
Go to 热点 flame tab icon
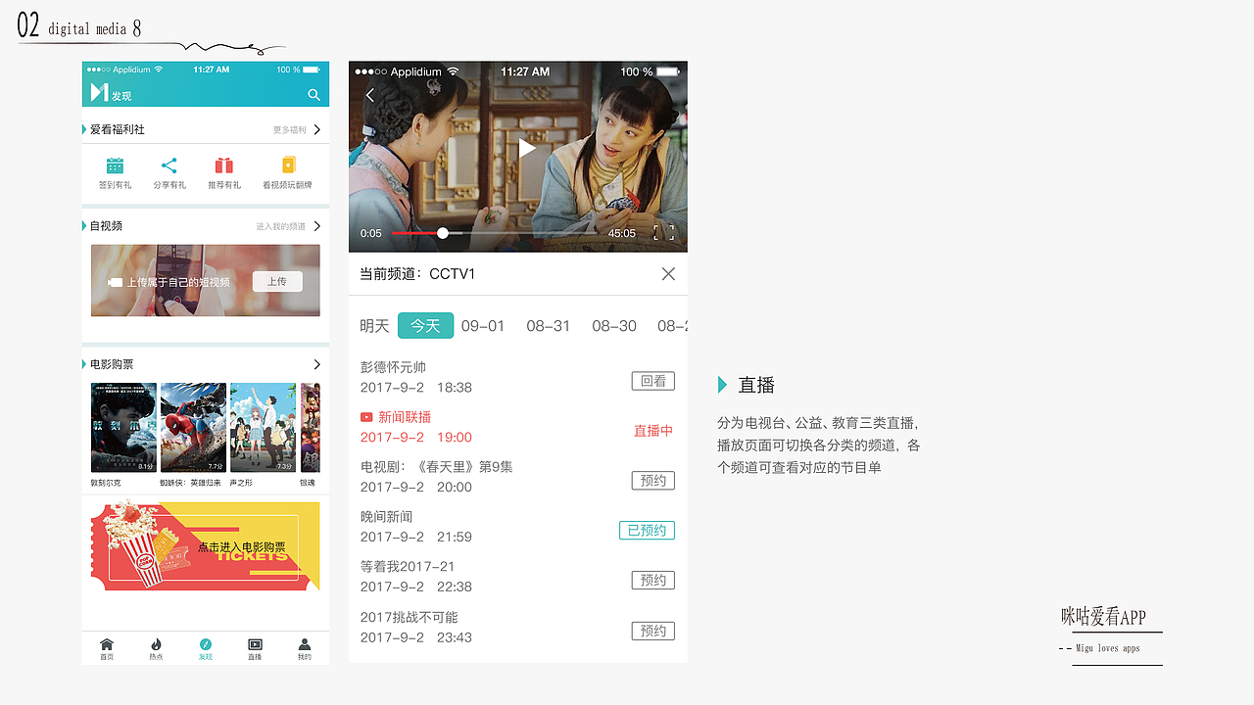click(x=156, y=644)
